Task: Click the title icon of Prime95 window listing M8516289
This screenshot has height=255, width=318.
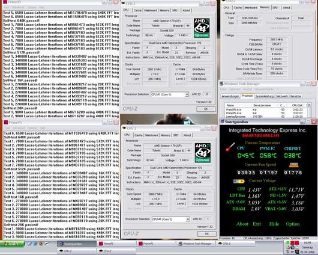Action: (6, 122)
